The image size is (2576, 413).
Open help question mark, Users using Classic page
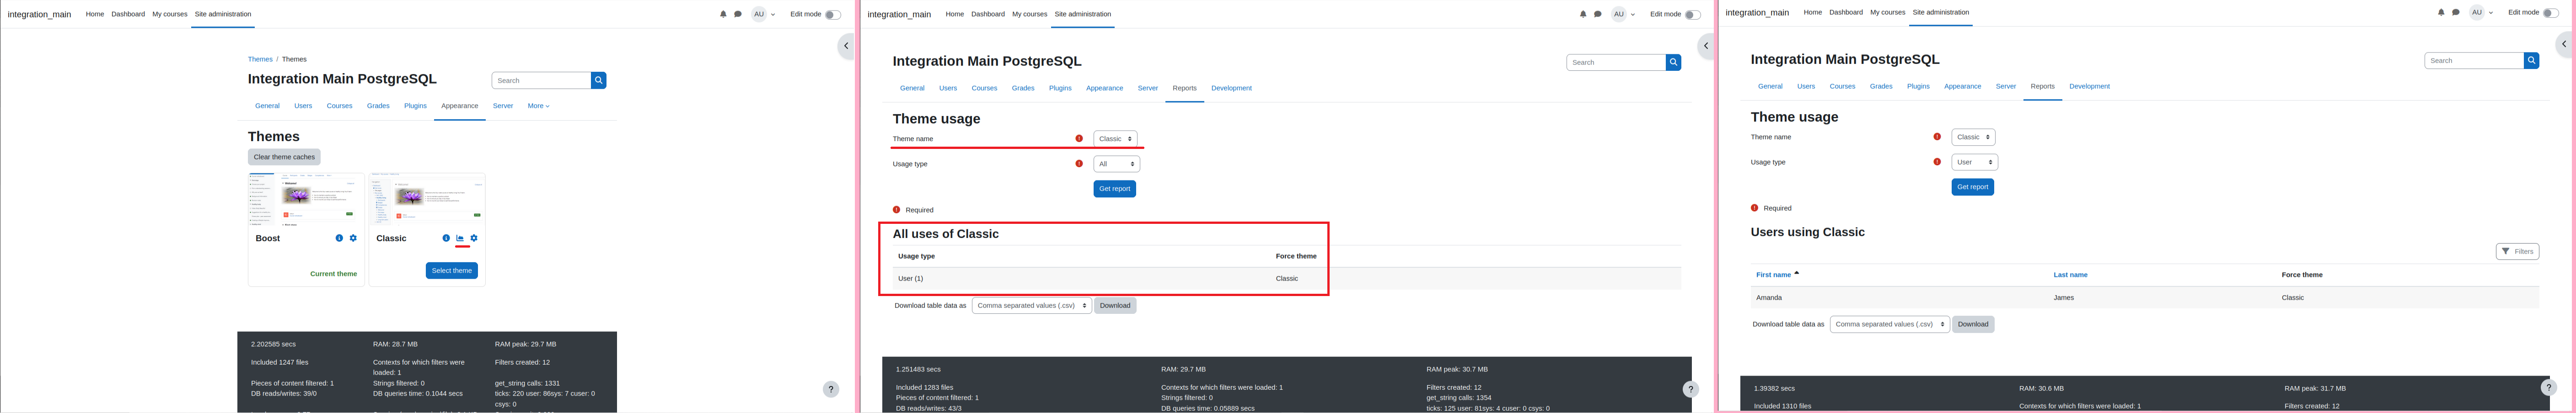tap(2548, 387)
